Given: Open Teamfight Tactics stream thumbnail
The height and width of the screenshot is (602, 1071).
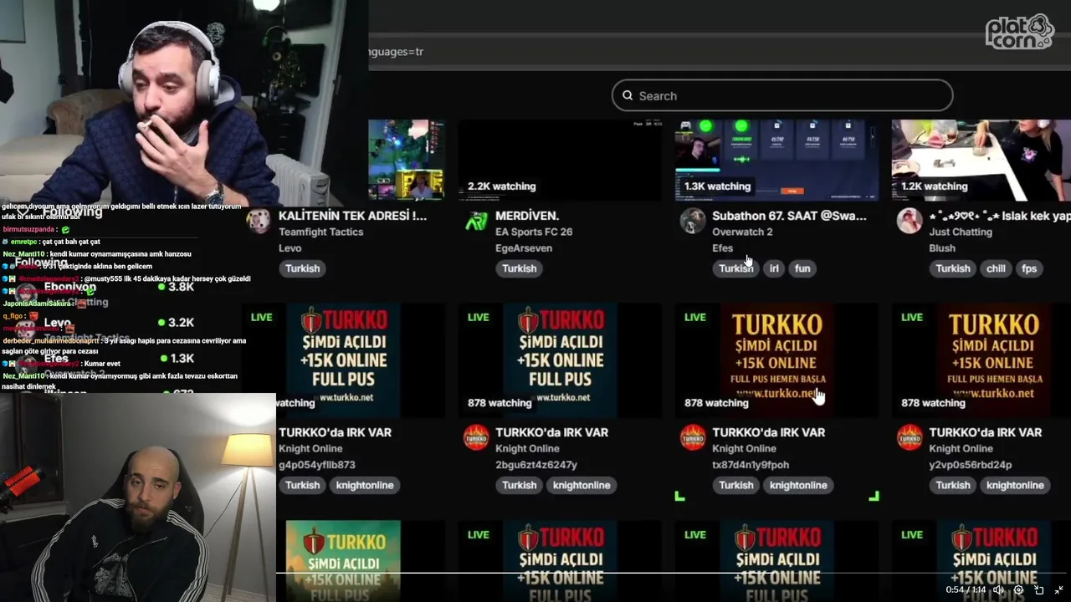Looking at the screenshot, I should point(406,160).
